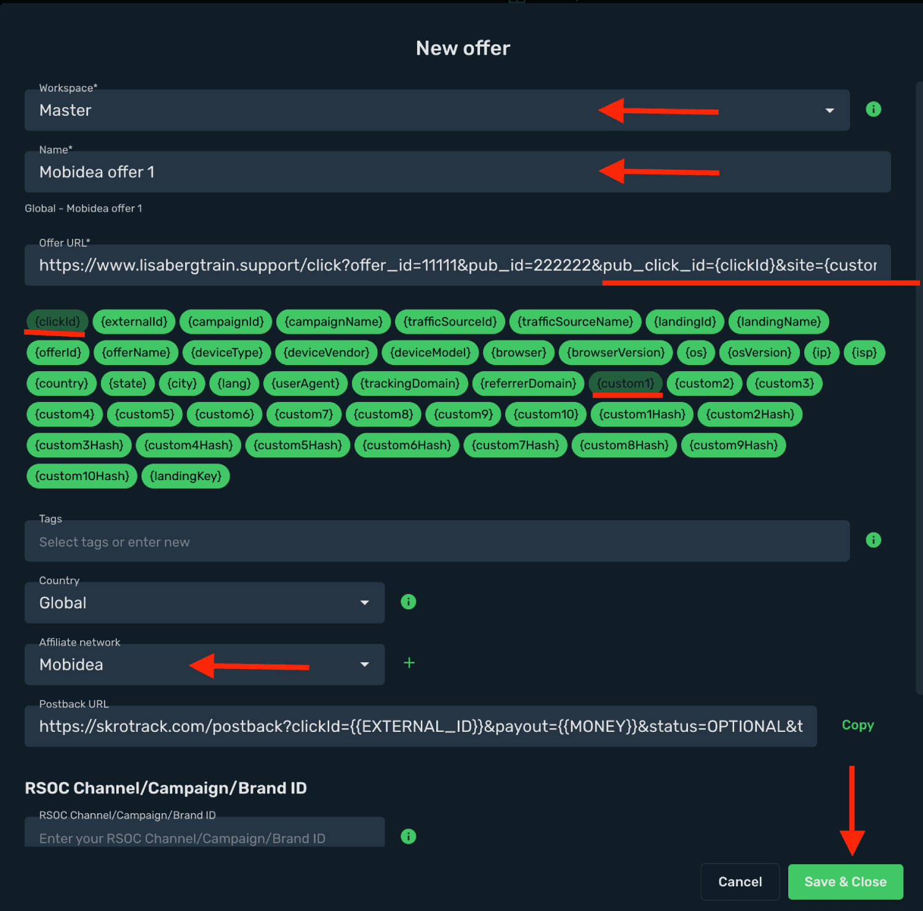Add the {trackingDomain} token
Screen dimensions: 923x911
[410, 383]
